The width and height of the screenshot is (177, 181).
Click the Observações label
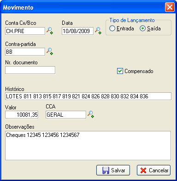pos(20,127)
